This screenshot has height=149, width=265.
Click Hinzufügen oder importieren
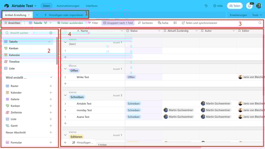tap(64, 15)
